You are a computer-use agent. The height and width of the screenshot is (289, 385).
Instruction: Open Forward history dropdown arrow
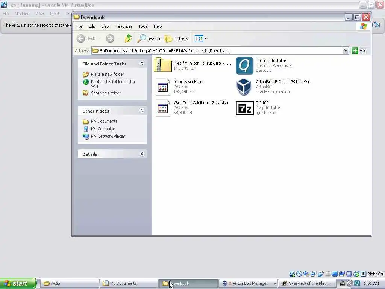click(x=119, y=38)
